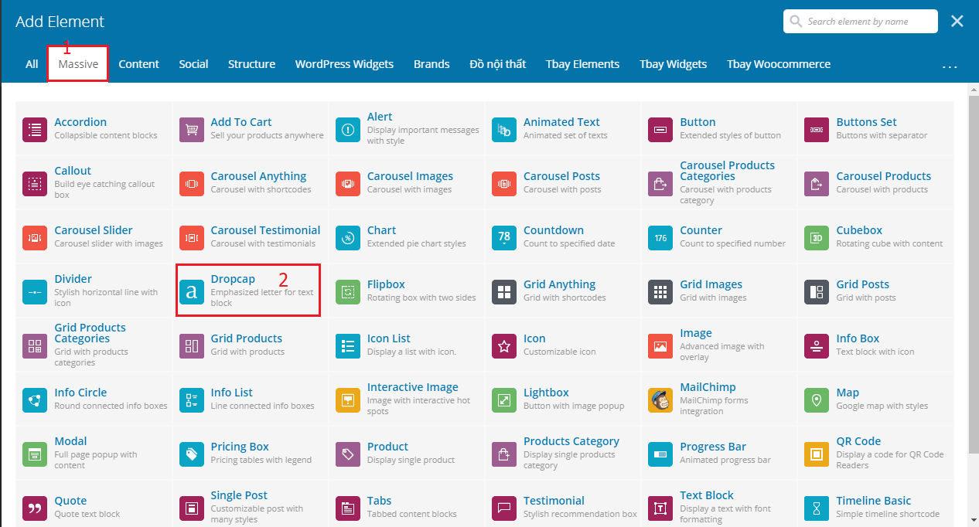Close the Add Element dialog

pos(957,22)
